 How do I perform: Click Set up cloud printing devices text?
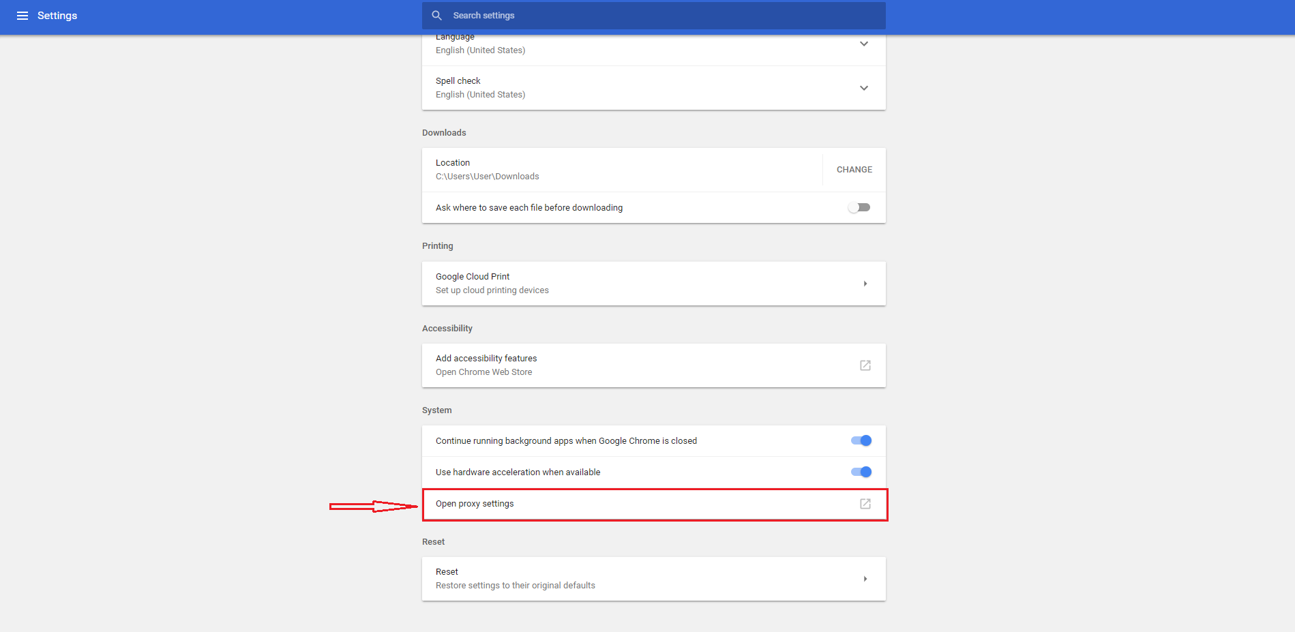pos(492,290)
